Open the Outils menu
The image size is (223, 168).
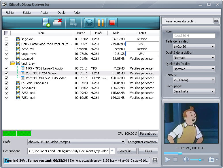pyautogui.click(x=61, y=13)
